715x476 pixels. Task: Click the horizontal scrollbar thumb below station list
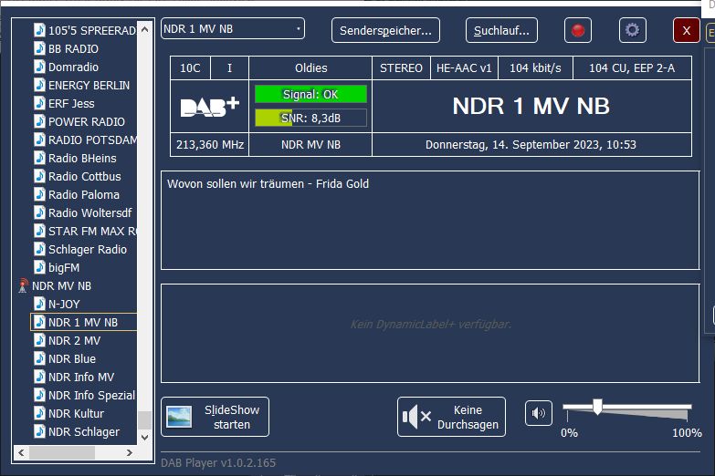[62, 452]
